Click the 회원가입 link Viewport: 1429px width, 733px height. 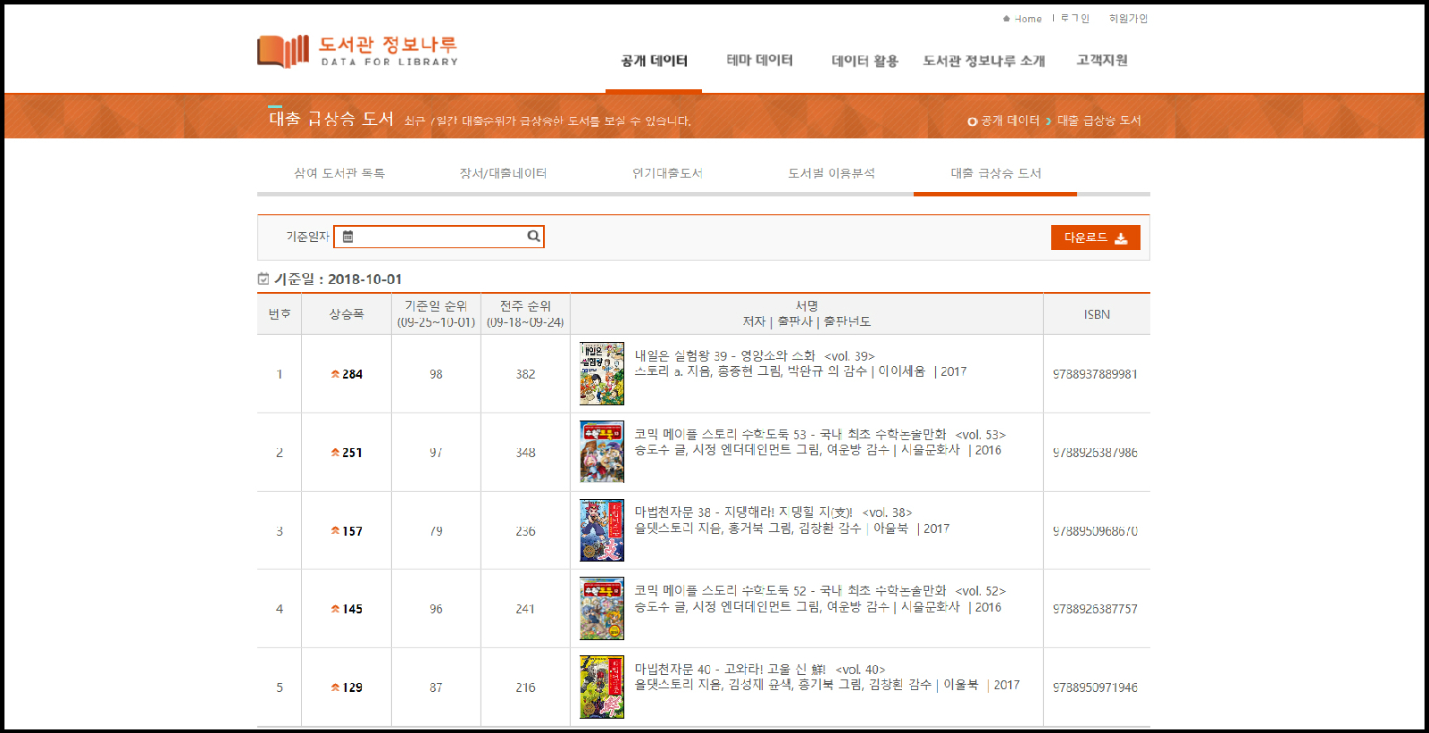tap(1128, 19)
